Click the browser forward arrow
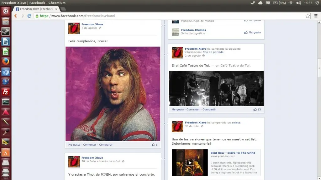This screenshot has height=180, width=321. (x=23, y=16)
